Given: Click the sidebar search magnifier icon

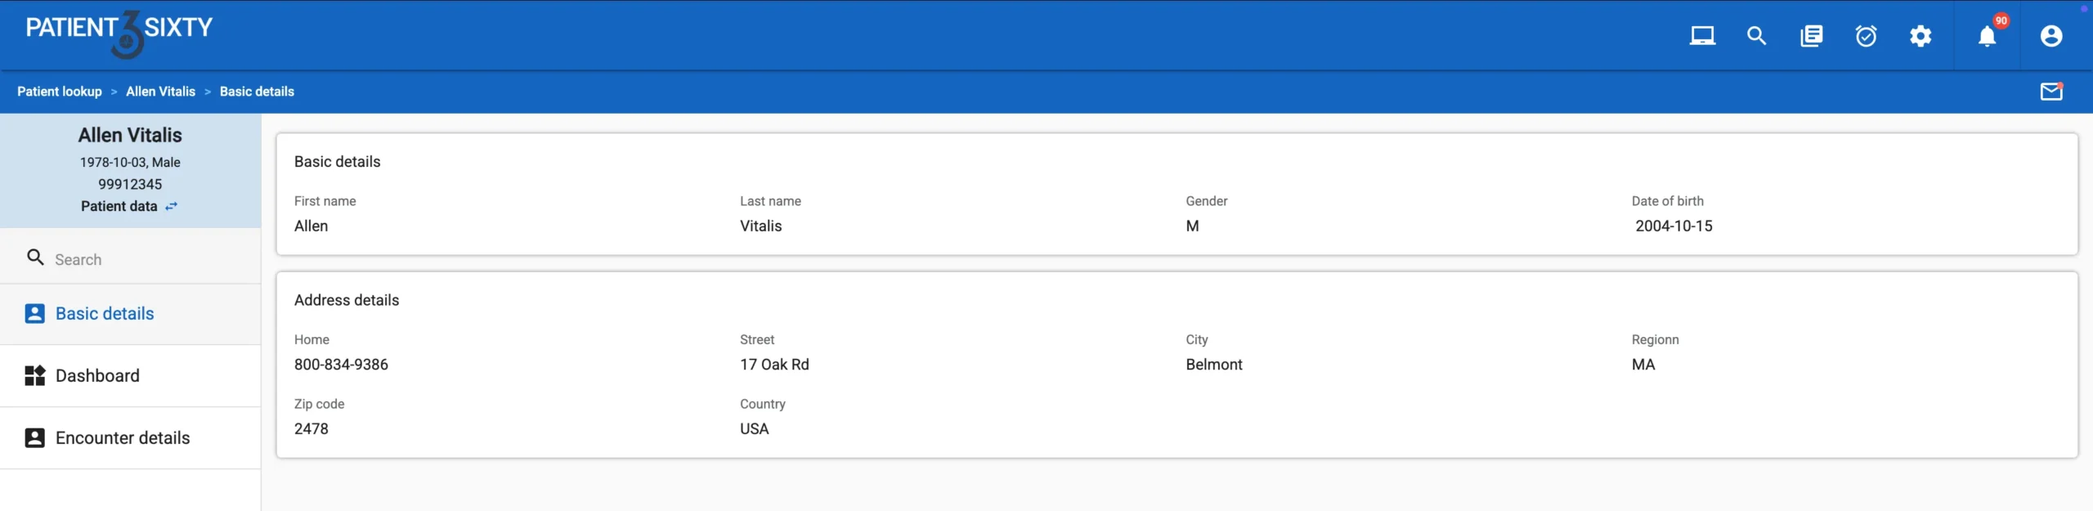Looking at the screenshot, I should coord(35,258).
